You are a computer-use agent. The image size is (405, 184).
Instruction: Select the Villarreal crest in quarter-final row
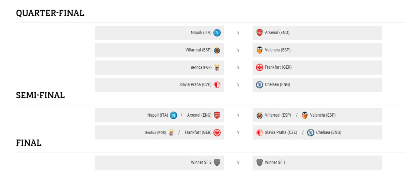coord(217,50)
